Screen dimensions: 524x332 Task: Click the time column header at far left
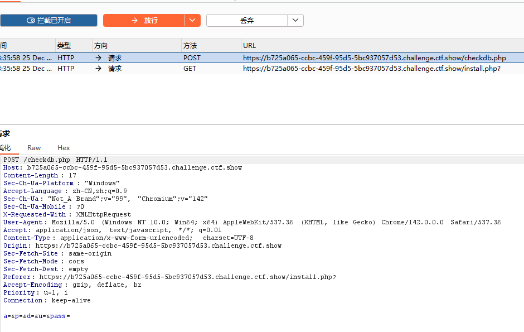coord(4,46)
